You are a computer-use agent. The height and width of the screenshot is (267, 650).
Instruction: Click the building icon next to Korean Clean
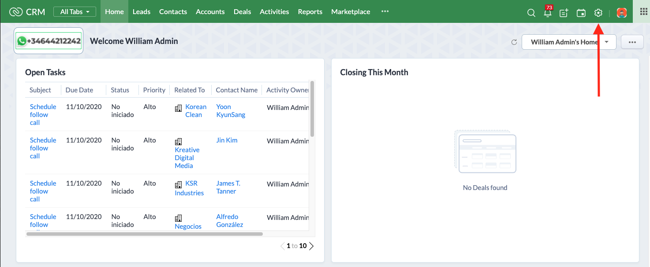pyautogui.click(x=178, y=108)
